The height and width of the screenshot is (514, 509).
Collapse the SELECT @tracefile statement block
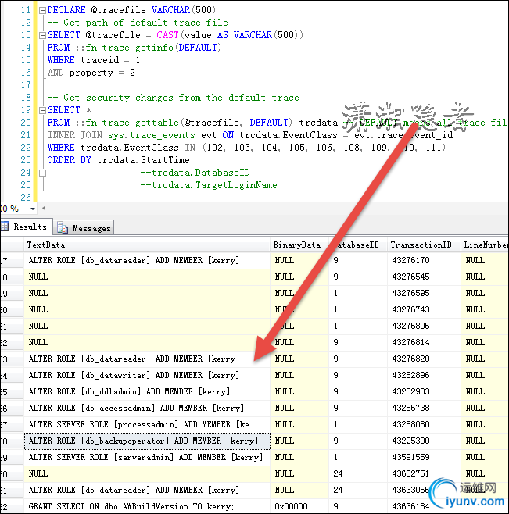tap(42, 35)
